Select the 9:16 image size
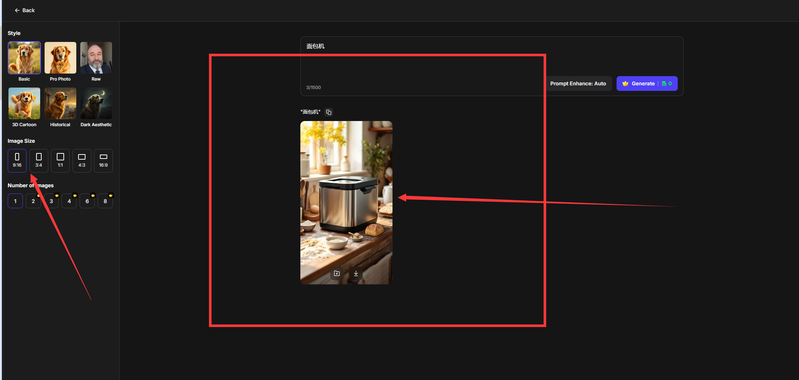 [x=17, y=160]
